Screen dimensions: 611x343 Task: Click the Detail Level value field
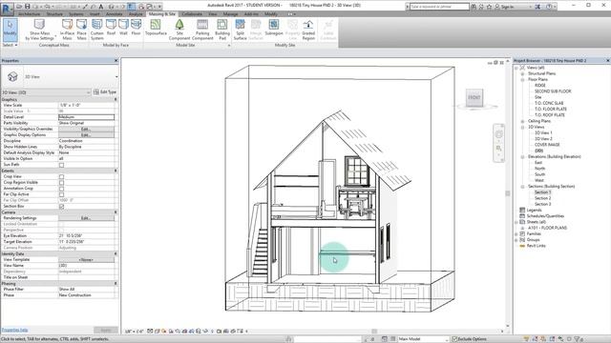pos(86,117)
